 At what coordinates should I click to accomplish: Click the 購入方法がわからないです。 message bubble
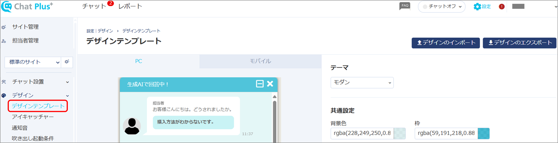pyautogui.click(x=193, y=122)
